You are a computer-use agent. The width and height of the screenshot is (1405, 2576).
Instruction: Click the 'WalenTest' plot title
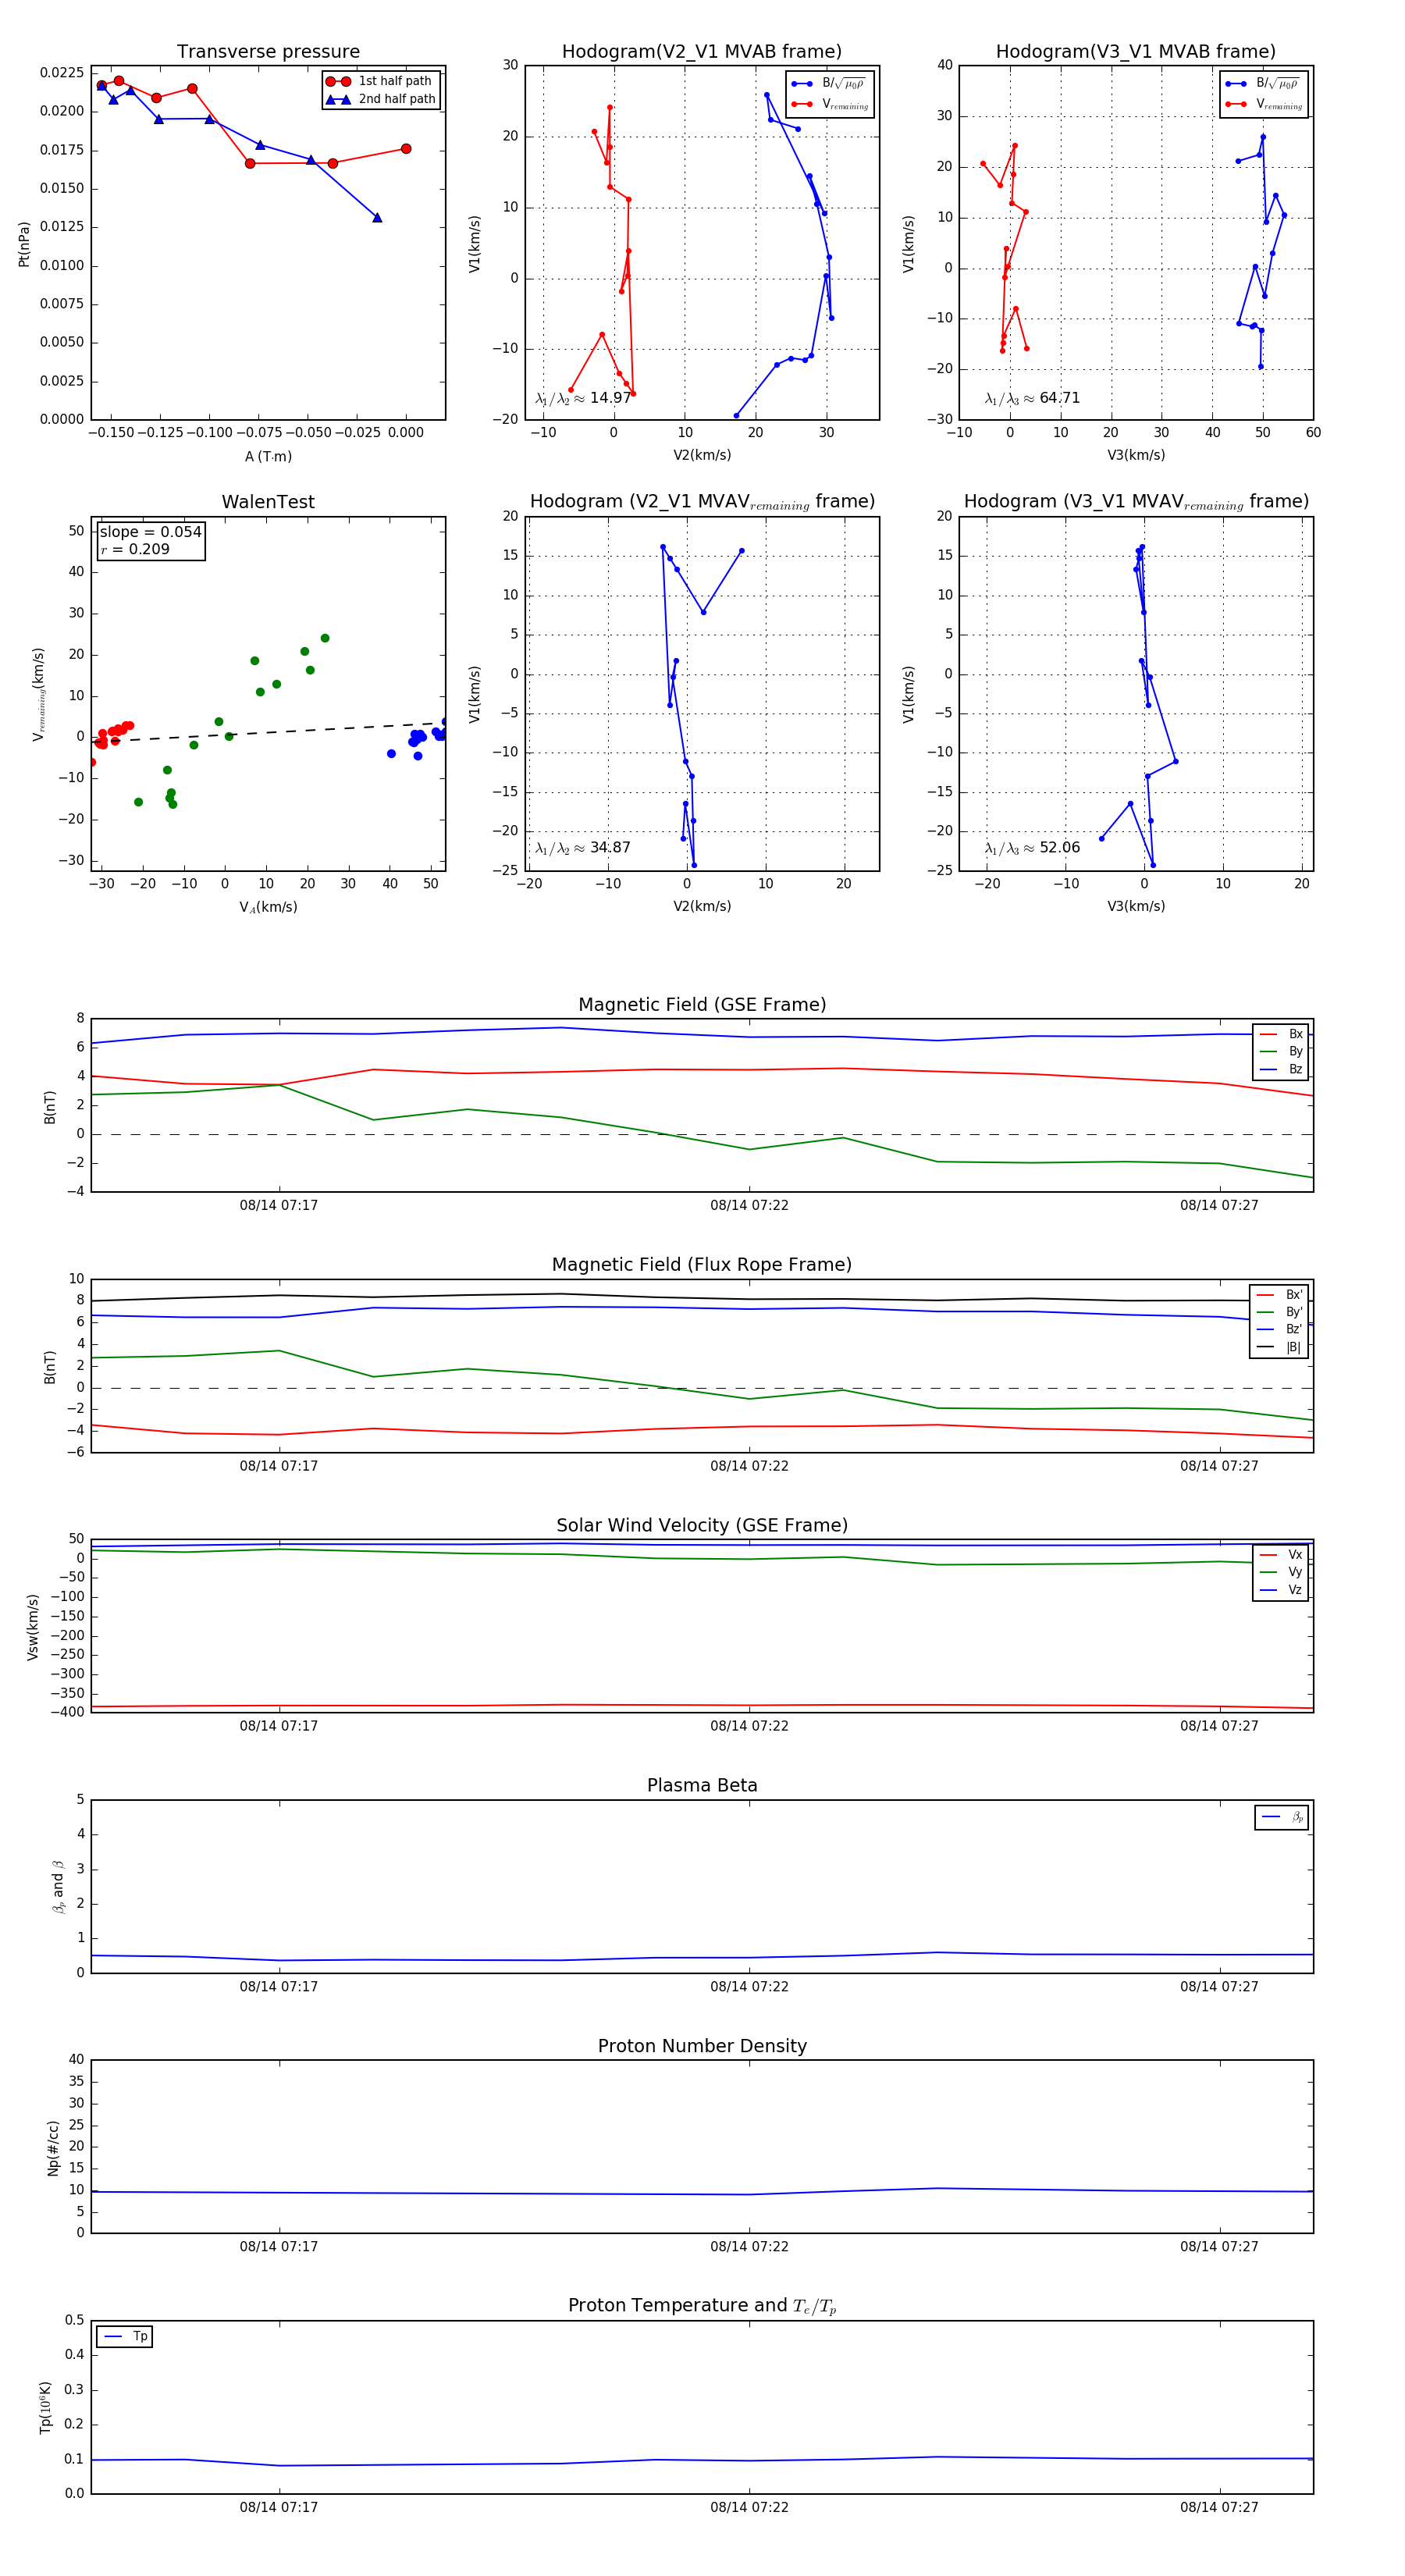point(268,502)
